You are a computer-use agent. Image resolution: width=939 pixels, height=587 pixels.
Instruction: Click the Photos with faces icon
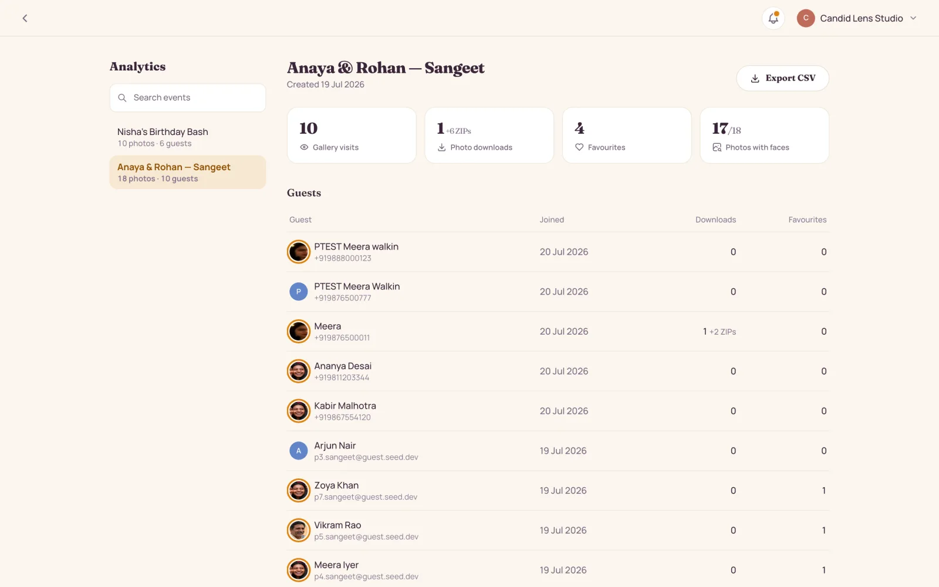(717, 147)
